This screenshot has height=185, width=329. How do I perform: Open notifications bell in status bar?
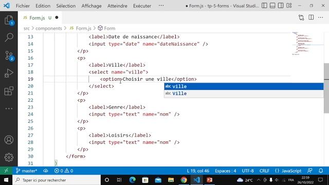[321, 171]
